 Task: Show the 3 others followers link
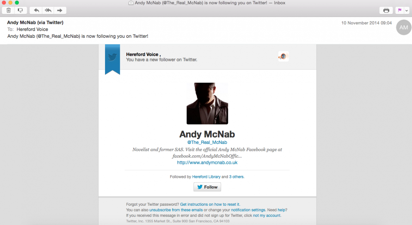click(237, 177)
